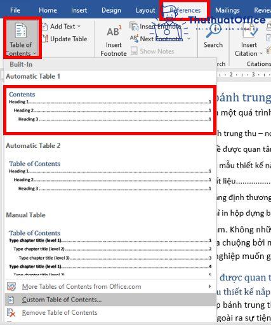The width and height of the screenshot is (271, 325).
Task: Click the Manual Table title
Action: (25, 215)
